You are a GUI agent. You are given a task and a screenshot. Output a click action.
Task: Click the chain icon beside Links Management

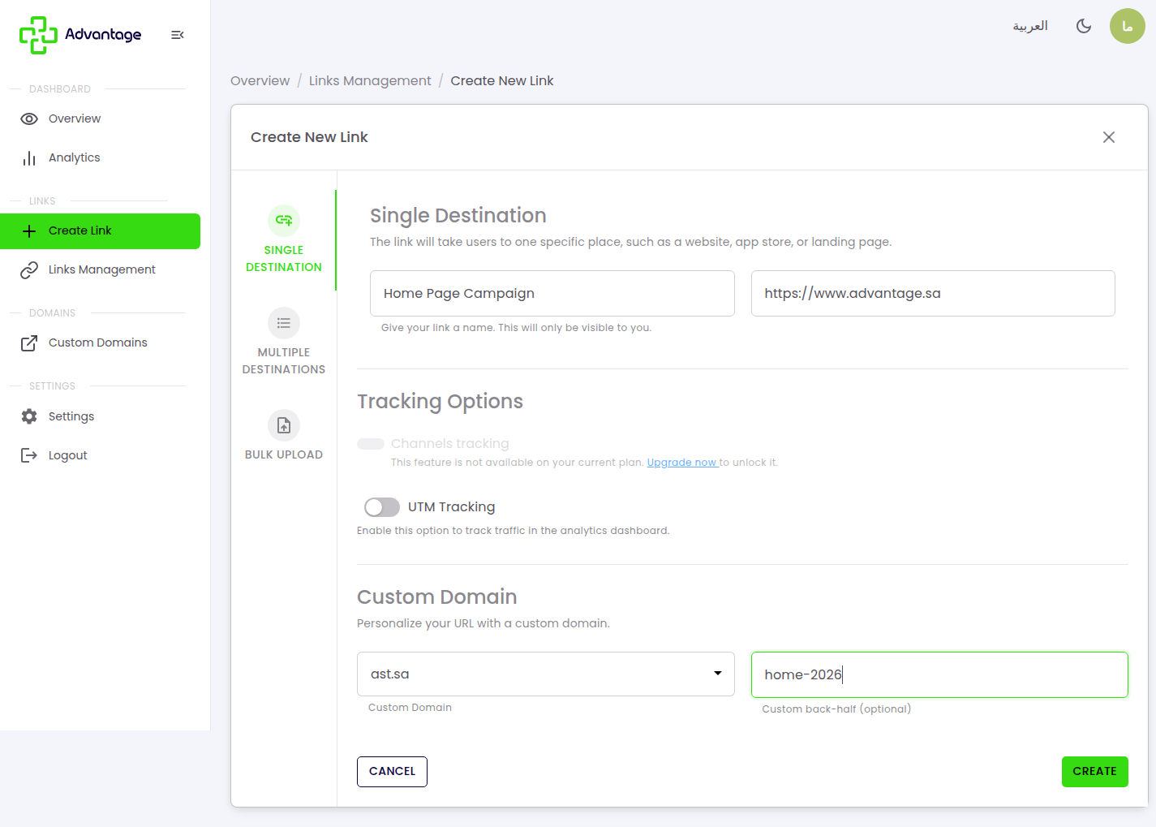pyautogui.click(x=29, y=270)
